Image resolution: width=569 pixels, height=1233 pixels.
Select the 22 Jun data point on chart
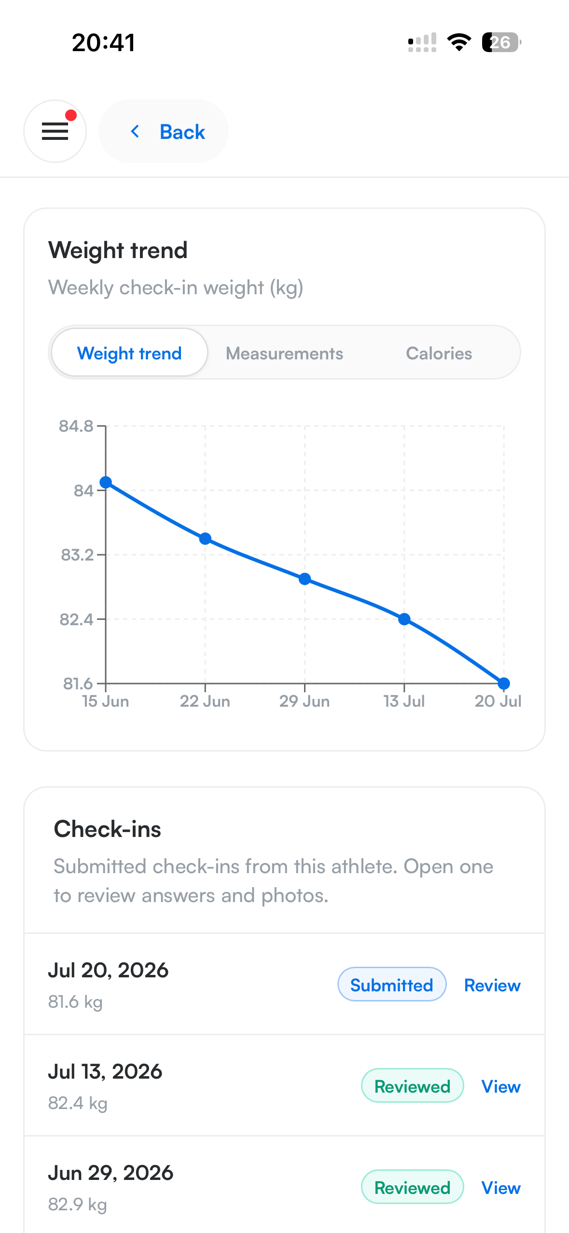point(205,538)
